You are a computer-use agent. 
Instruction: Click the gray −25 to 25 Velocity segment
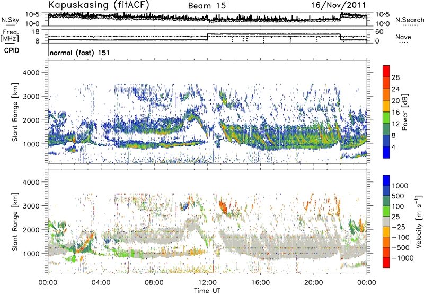point(386,221)
